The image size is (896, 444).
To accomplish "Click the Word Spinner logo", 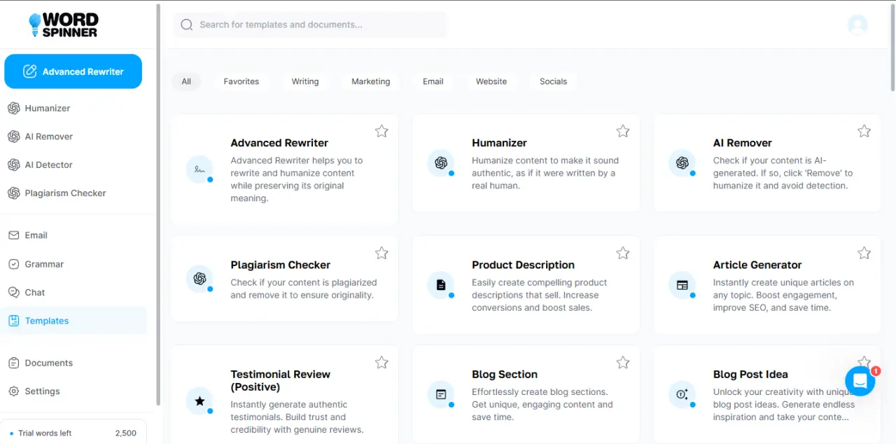I will pos(63,25).
